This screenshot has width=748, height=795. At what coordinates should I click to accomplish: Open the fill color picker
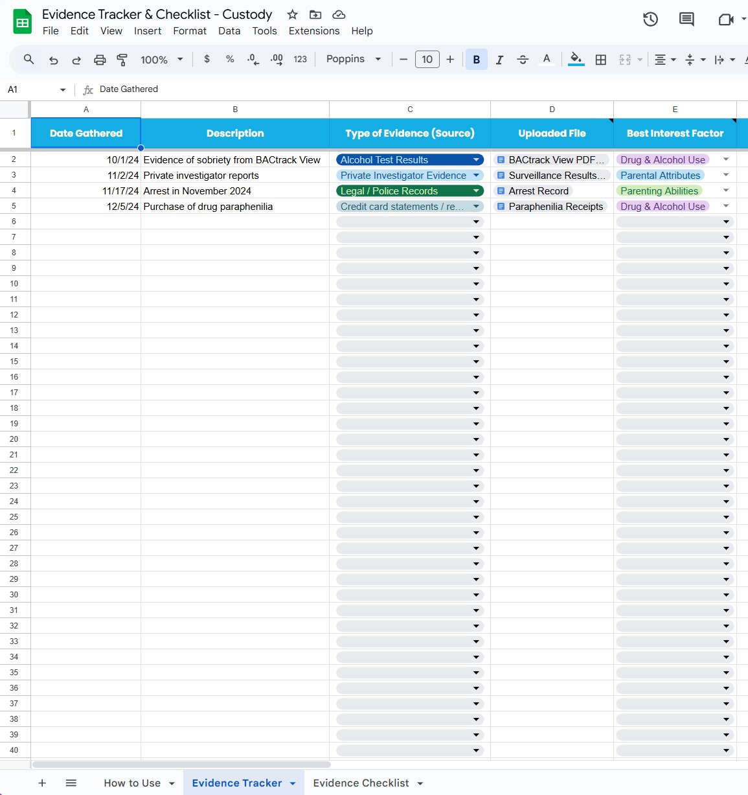(576, 60)
